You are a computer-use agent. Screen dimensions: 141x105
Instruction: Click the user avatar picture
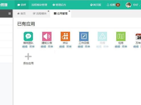coord(128,5)
